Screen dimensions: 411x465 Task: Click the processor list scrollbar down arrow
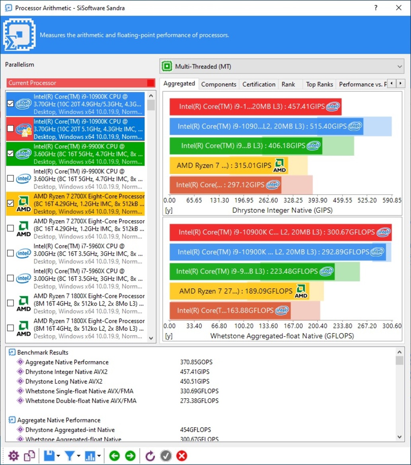click(151, 338)
